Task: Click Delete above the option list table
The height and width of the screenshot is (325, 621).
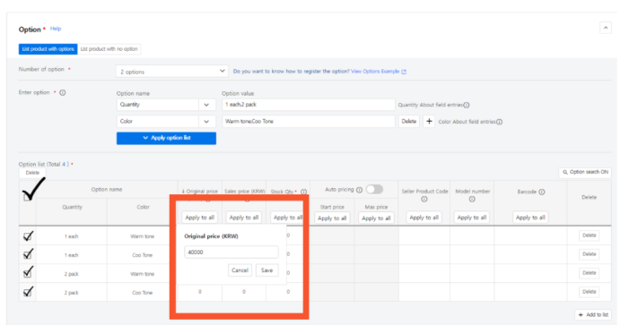Action: point(32,173)
